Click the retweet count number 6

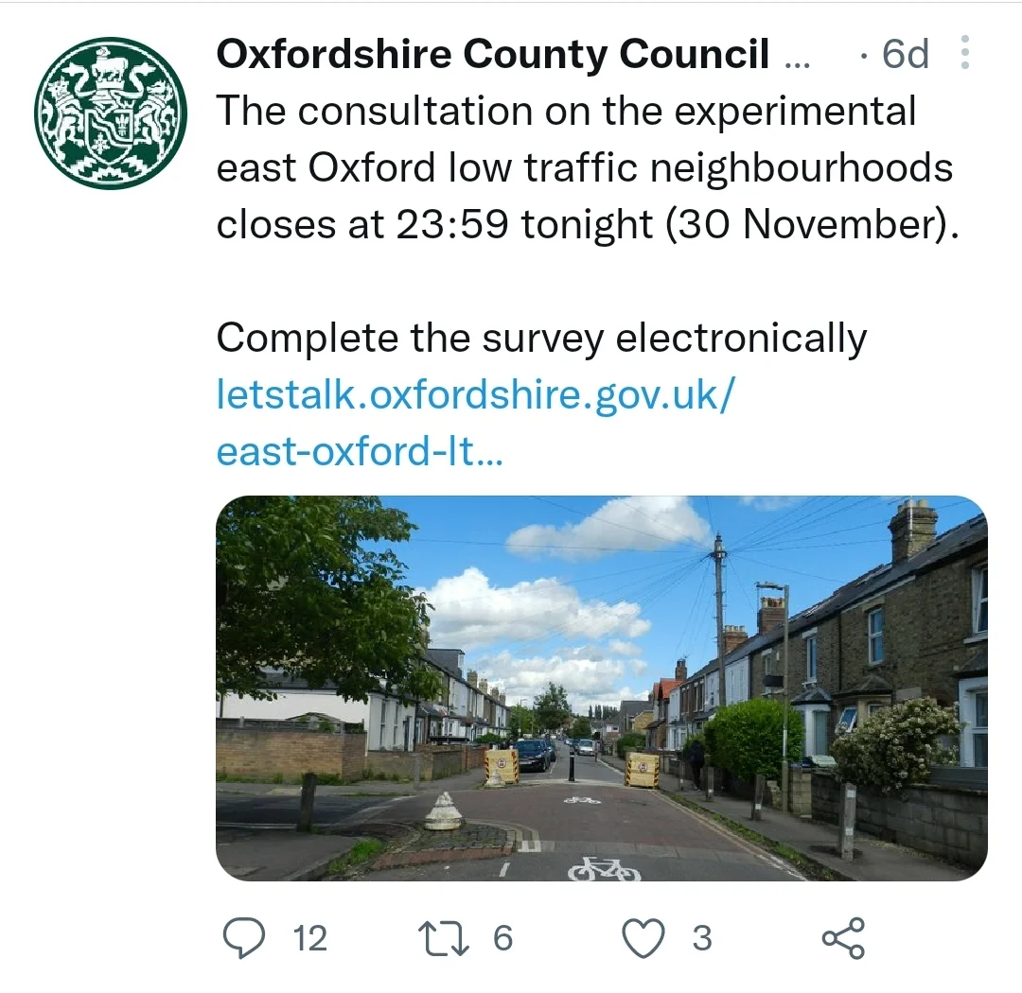coord(502,938)
